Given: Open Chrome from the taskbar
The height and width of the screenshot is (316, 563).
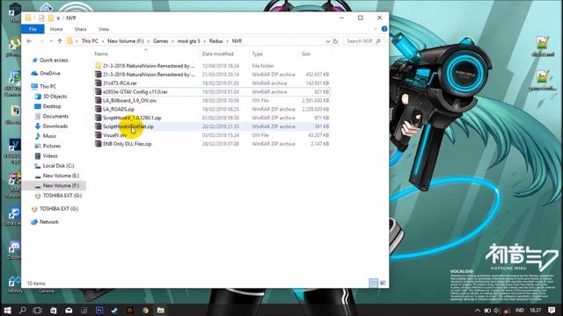Looking at the screenshot, I should 145,310.
